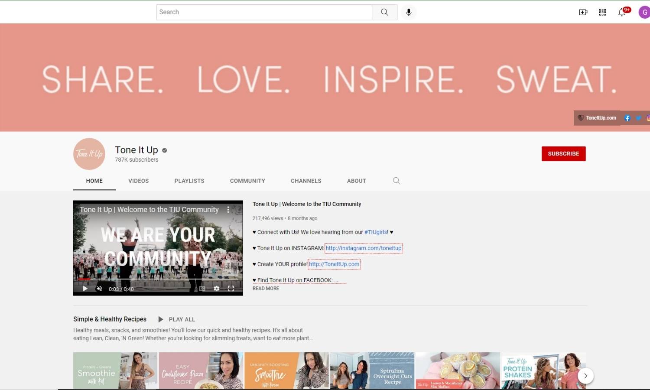Click the video title overlay in player
Viewport: 650px width, 390px height.
pyautogui.click(x=149, y=210)
